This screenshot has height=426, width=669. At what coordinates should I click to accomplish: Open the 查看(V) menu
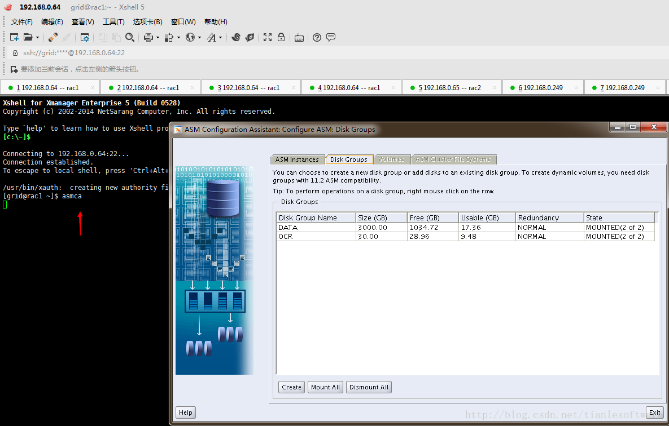coord(83,22)
